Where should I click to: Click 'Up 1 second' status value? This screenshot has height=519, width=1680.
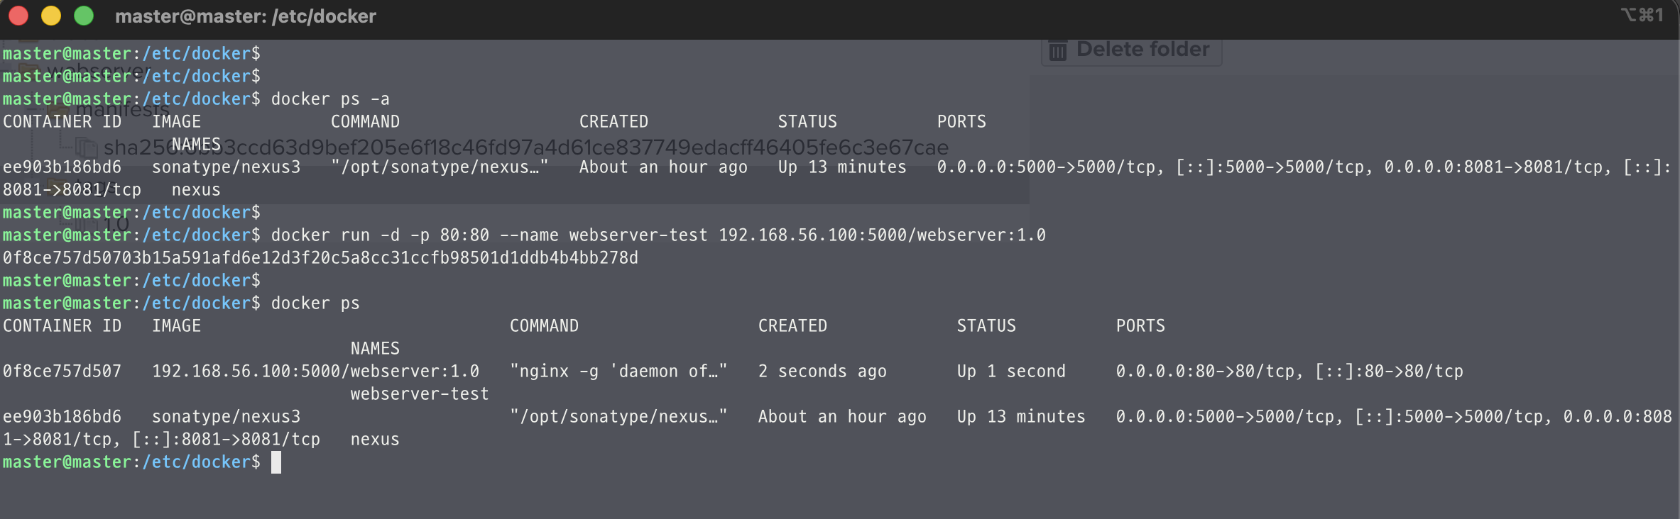pyautogui.click(x=1012, y=372)
